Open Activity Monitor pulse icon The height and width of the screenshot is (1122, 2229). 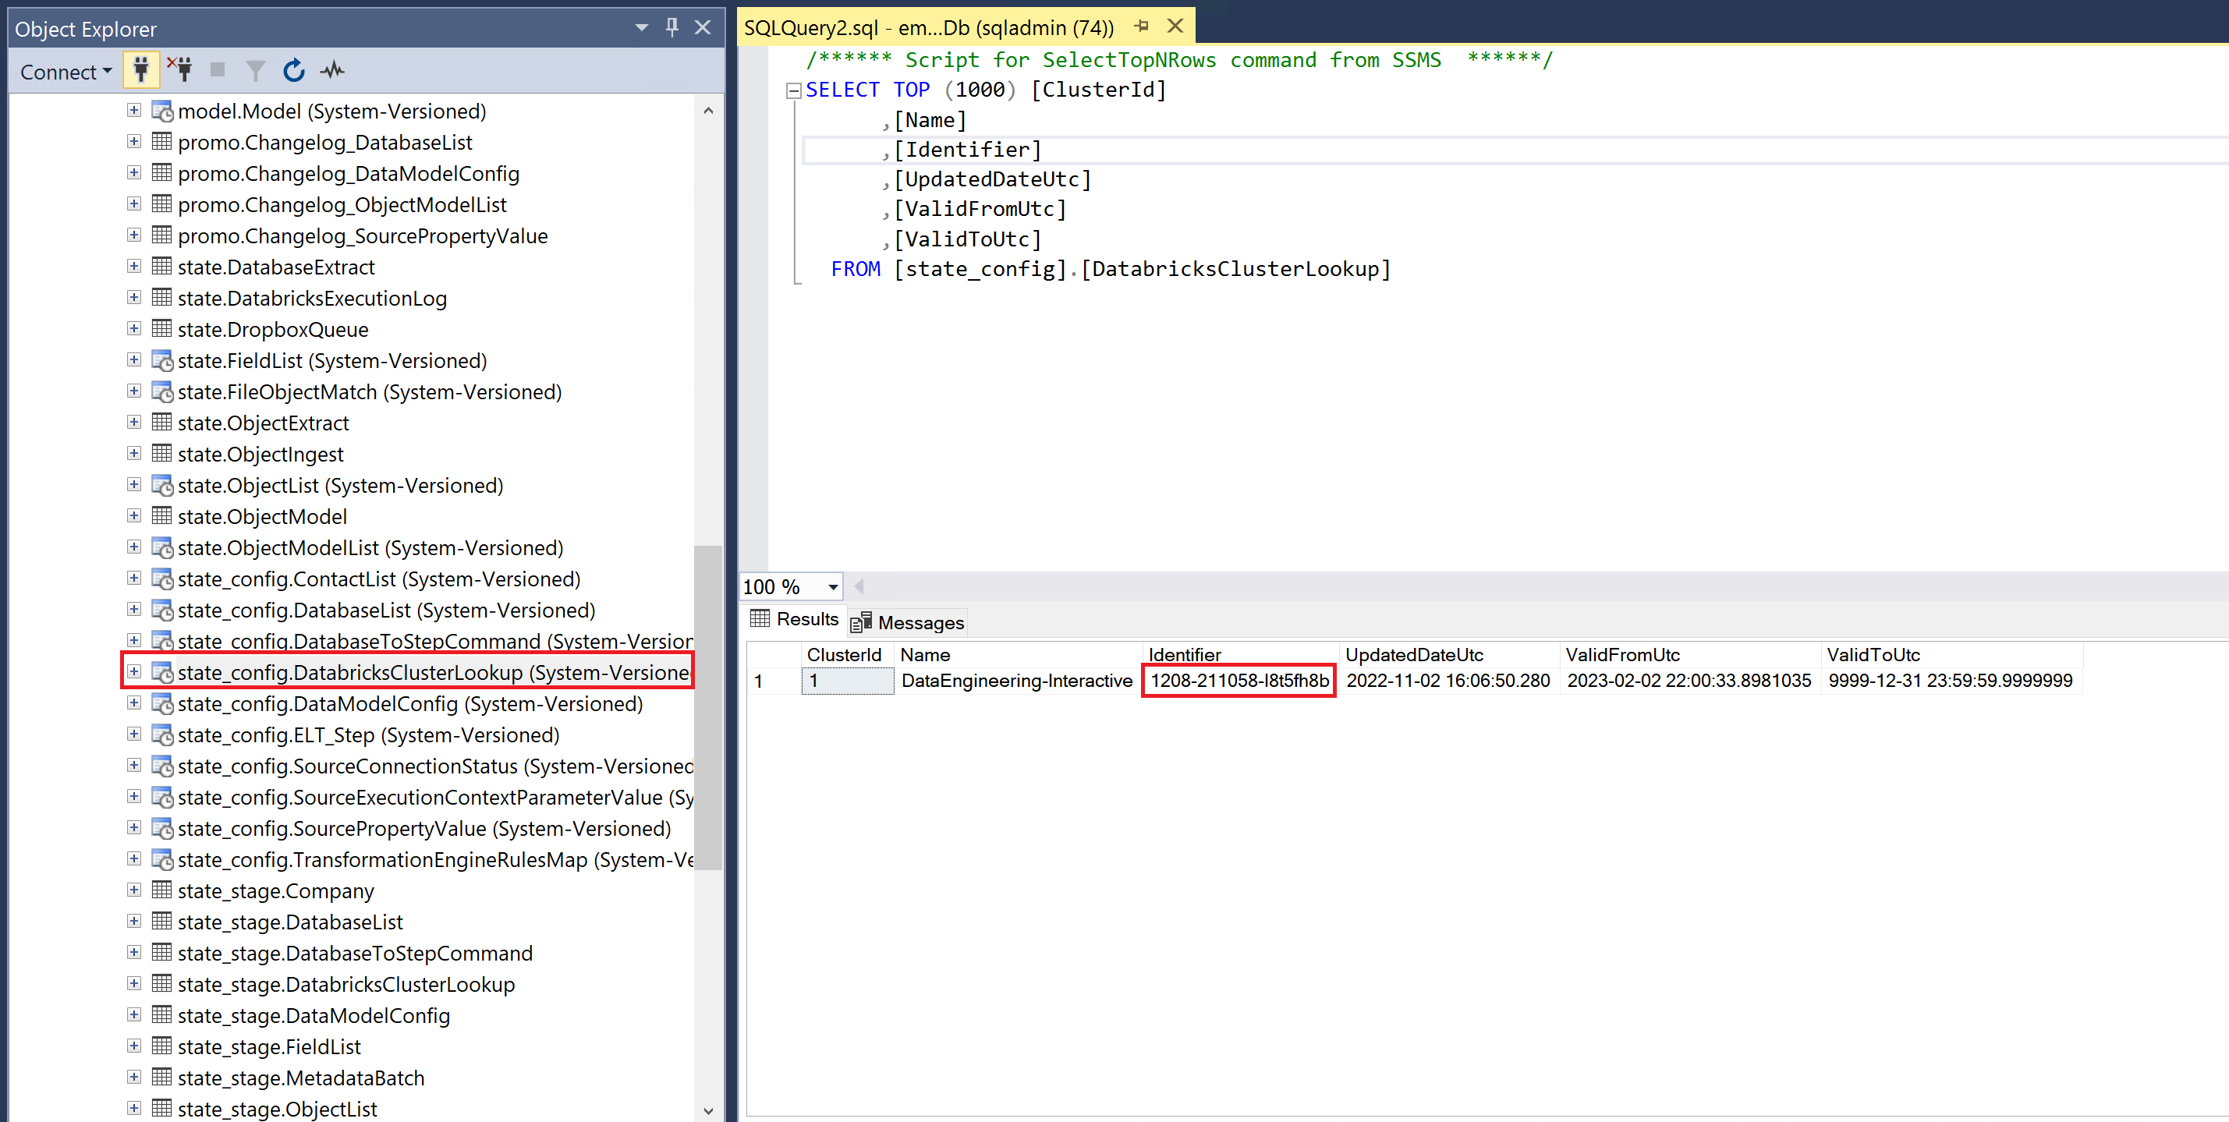click(x=332, y=70)
